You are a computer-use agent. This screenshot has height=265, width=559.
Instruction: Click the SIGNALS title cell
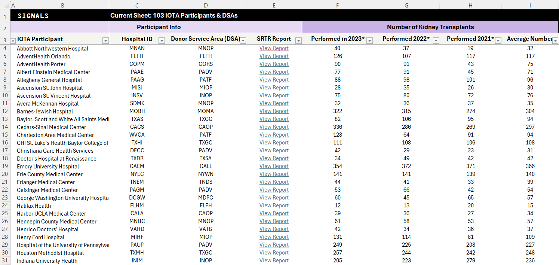coord(60,15)
